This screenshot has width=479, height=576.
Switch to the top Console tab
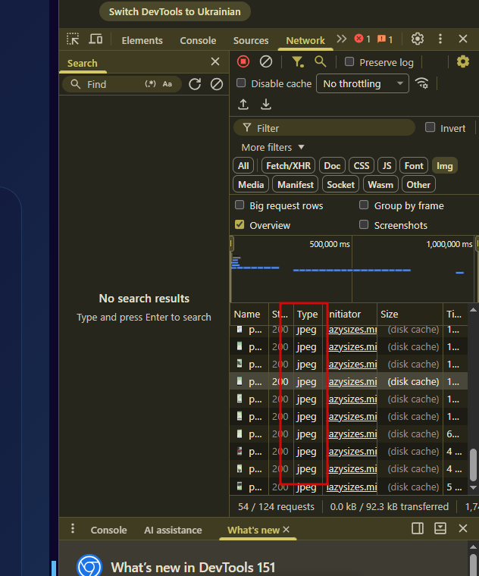(198, 40)
